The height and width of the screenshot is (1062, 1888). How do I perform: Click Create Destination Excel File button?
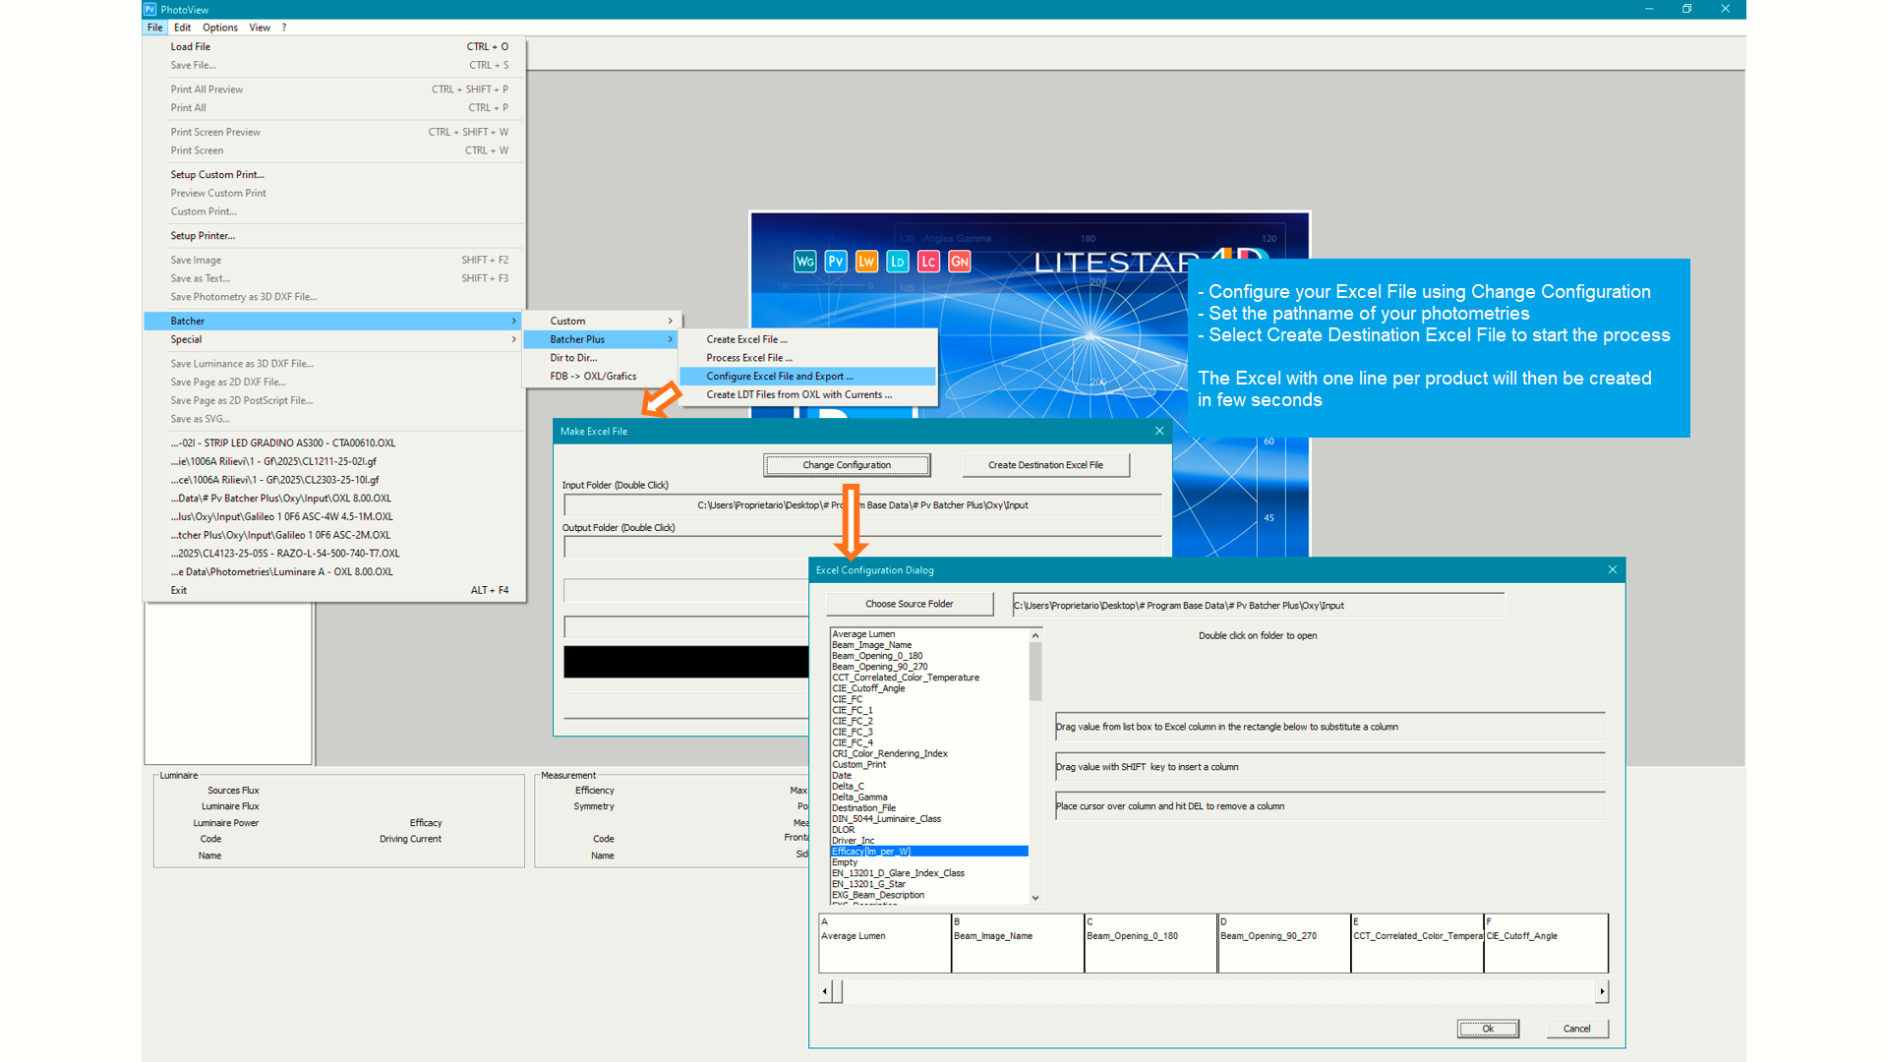click(x=1045, y=465)
